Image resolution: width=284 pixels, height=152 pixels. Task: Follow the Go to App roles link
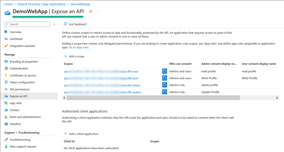point(79,47)
